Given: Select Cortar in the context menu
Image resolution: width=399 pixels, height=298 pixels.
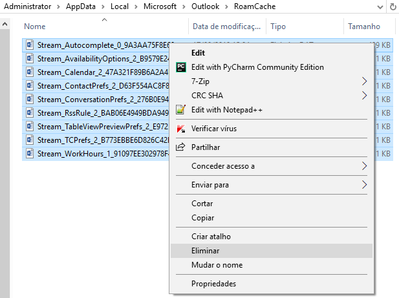Looking at the screenshot, I should pos(272,204).
